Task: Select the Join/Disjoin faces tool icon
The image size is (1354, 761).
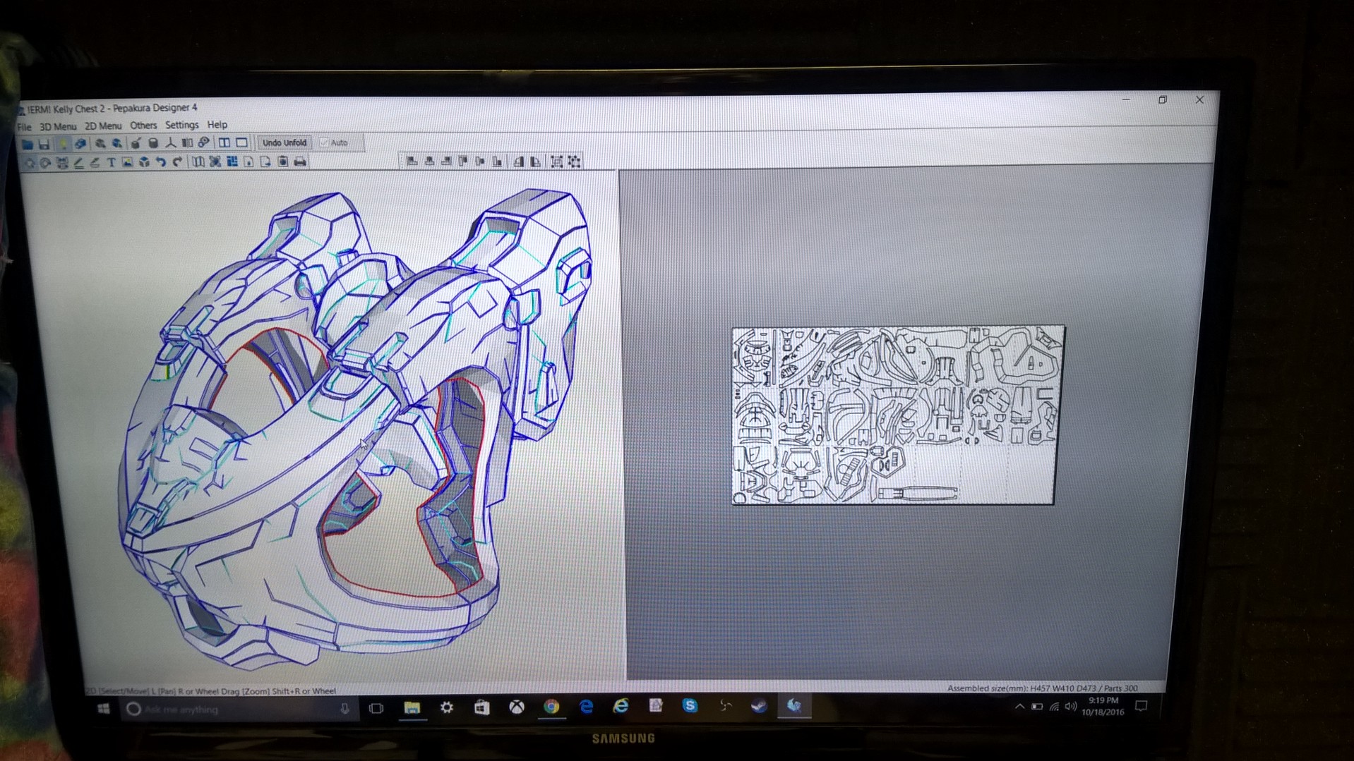Action: point(62,163)
